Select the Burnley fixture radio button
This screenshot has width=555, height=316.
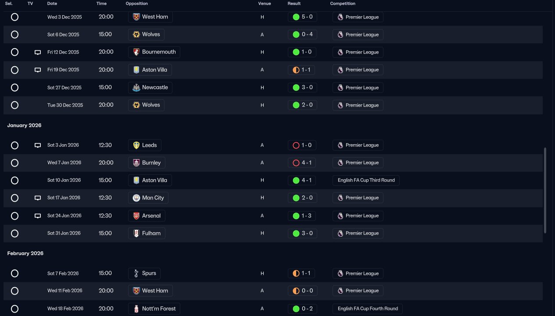[x=14, y=163]
